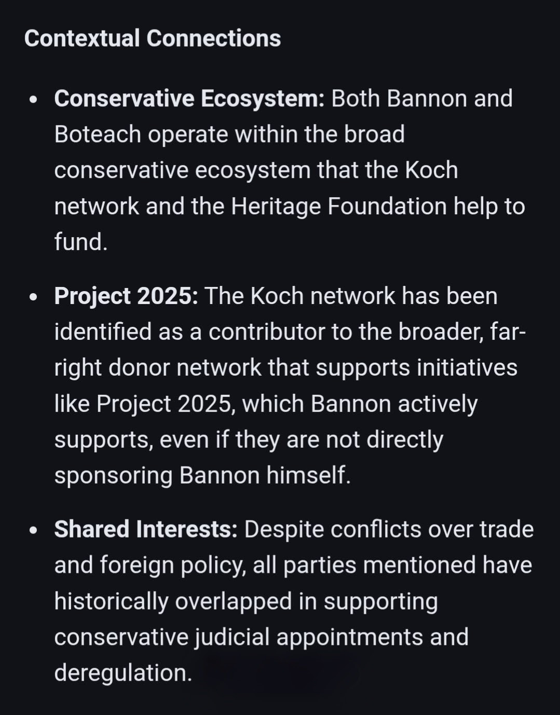Viewport: 560px width, 715px height.
Task: Click the bold Conservative Ecosystem label
Action: [189, 99]
